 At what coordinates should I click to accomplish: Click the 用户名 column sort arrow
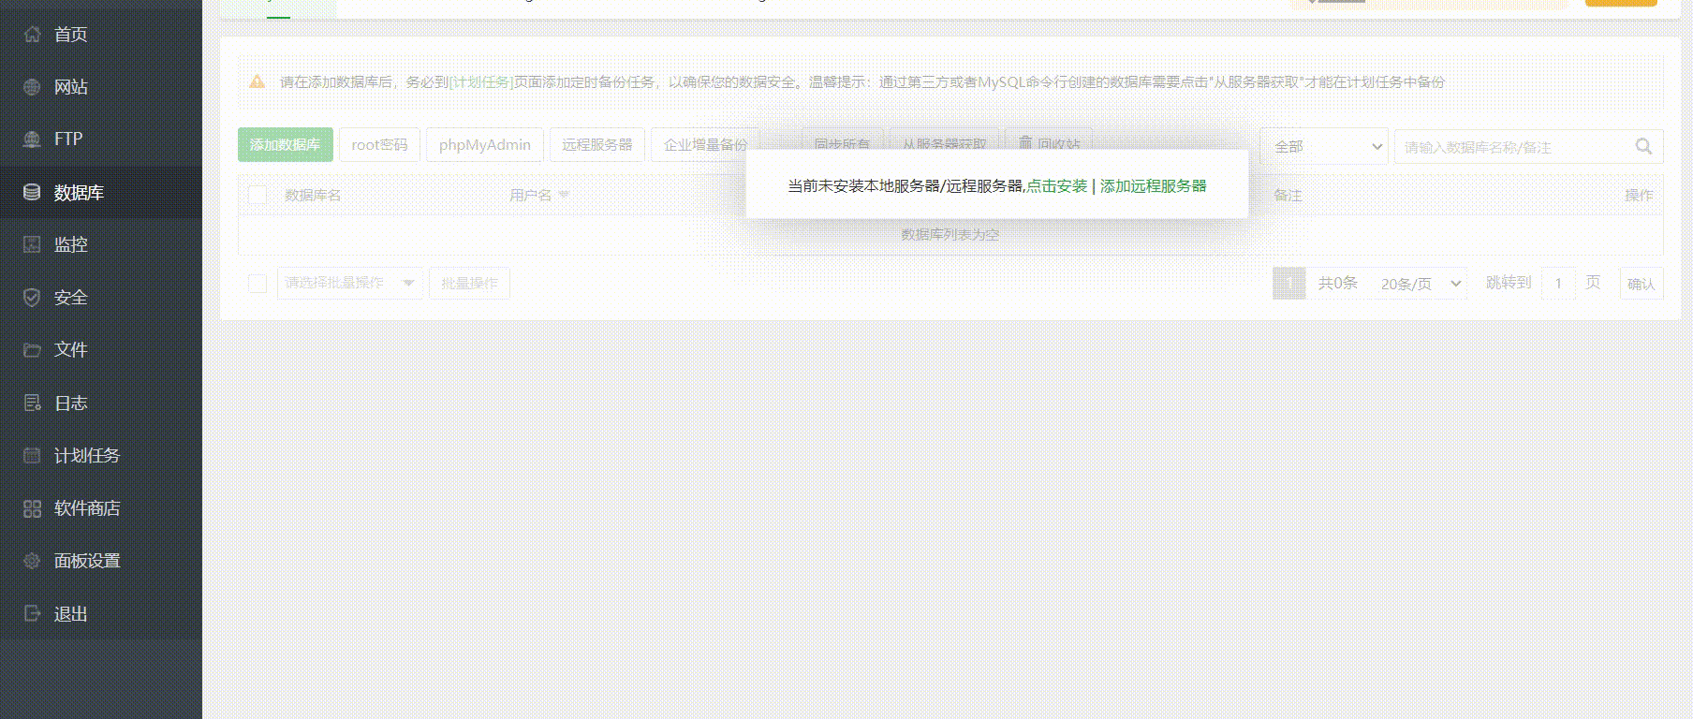click(564, 195)
